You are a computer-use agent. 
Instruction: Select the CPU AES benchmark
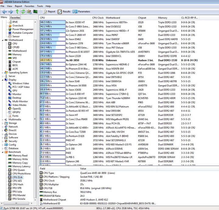pyautogui.click(x=15, y=181)
